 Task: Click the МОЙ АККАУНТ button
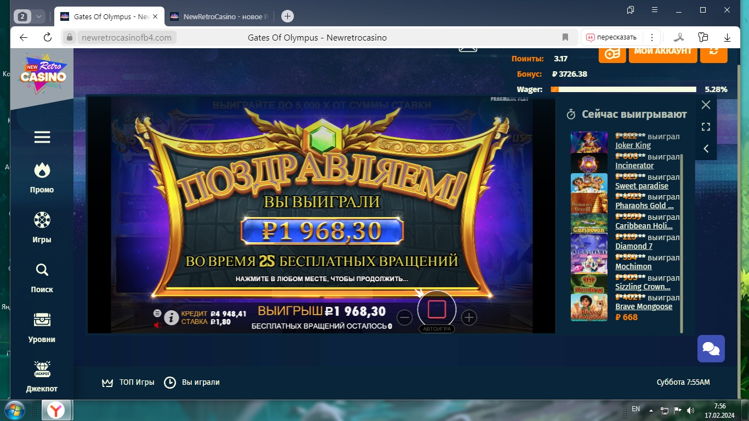click(x=663, y=51)
